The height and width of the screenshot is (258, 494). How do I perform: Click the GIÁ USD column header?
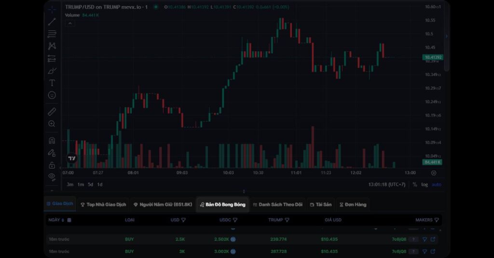tap(333, 220)
